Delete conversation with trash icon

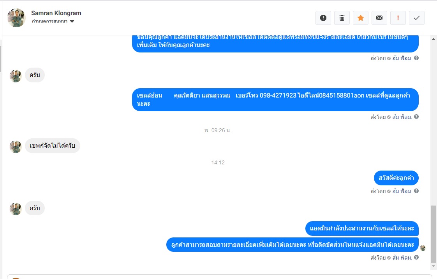click(342, 18)
